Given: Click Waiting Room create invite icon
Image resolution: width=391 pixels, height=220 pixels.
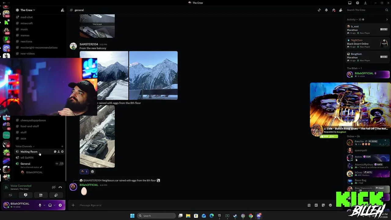Looking at the screenshot, I should 59,152.
